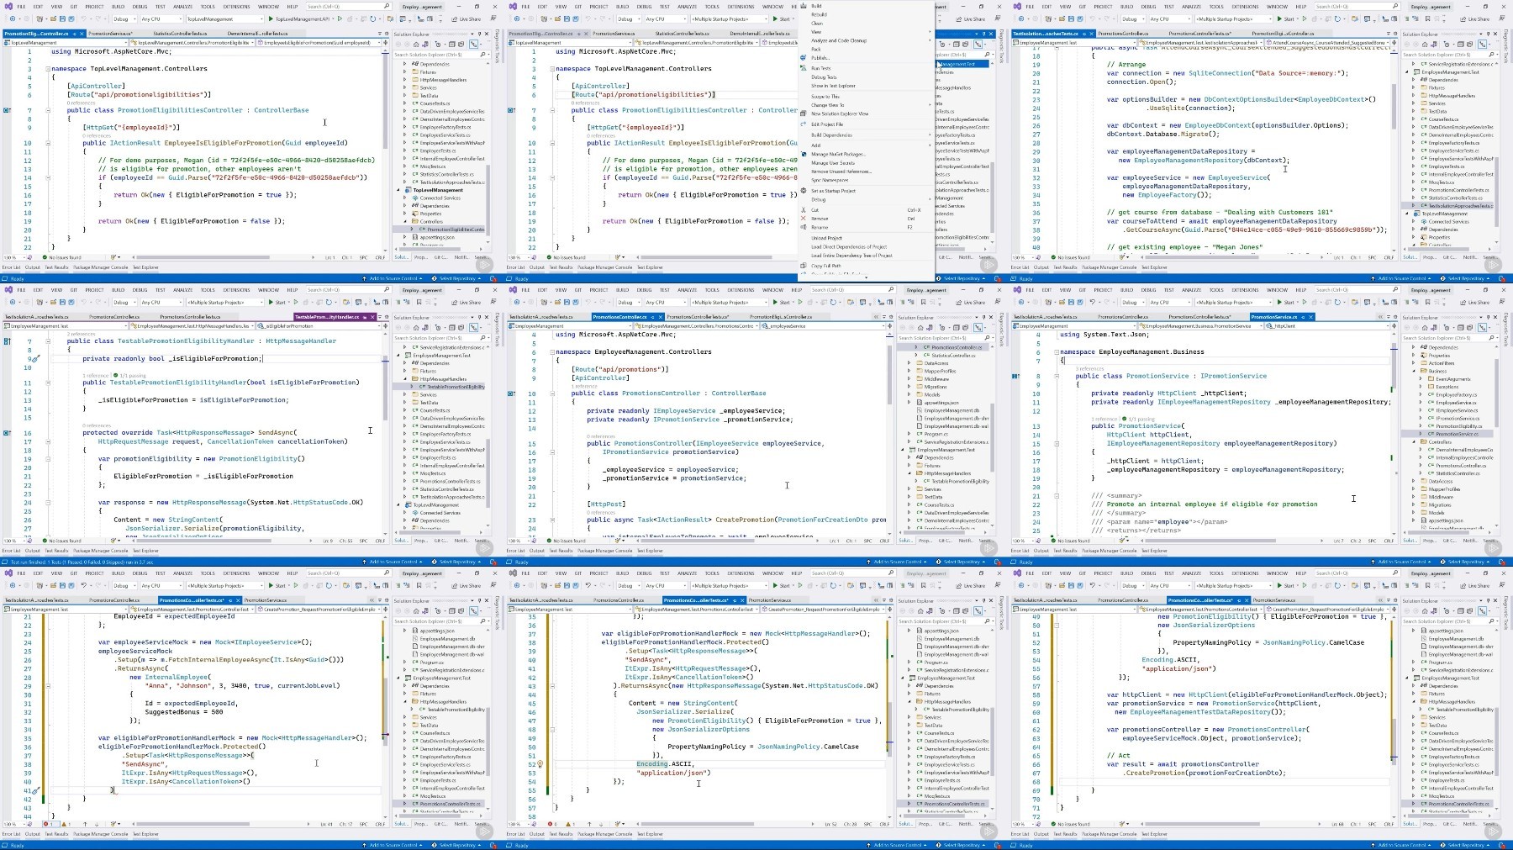Click split editor icon in the TopLevelManagementAPI start window
The height and width of the screenshot is (850, 1513).
tap(385, 42)
